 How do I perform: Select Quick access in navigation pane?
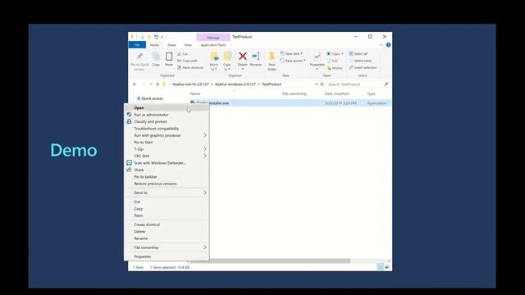coord(149,98)
